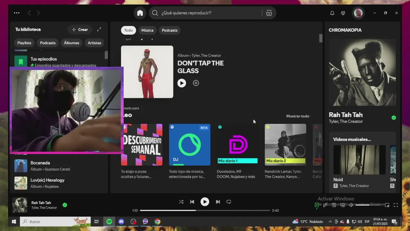Open Google Chrome from the taskbar
The height and width of the screenshot is (231, 410).
tap(157, 222)
